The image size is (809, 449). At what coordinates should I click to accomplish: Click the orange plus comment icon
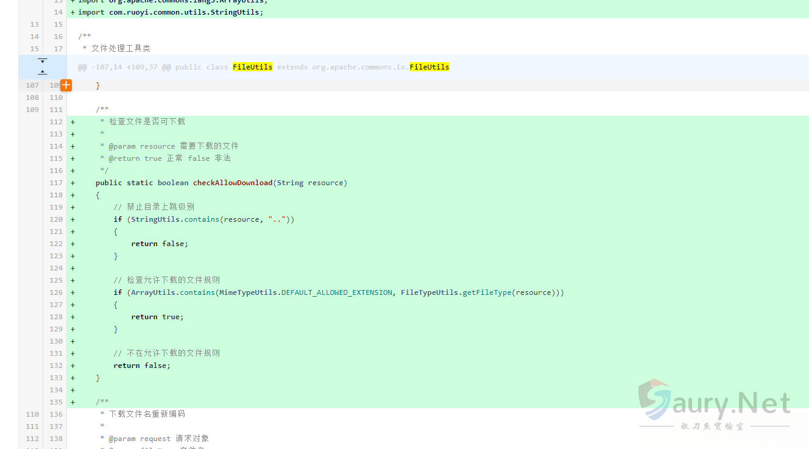66,85
